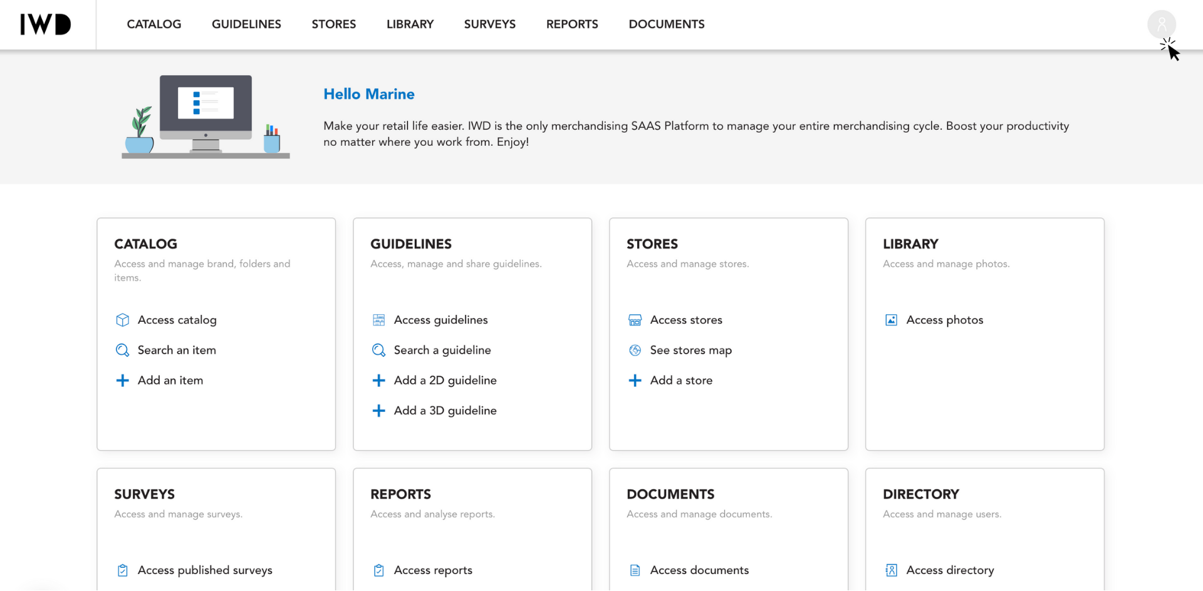Follow the Search a guideline link
Image resolution: width=1203 pixels, height=591 pixels.
[x=442, y=350]
